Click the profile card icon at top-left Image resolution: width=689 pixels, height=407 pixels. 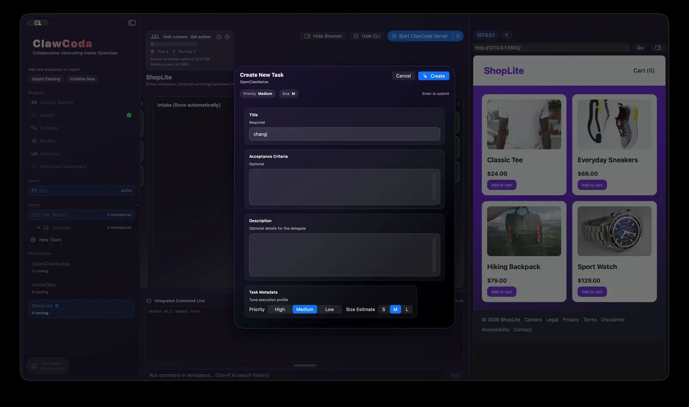pyautogui.click(x=37, y=23)
